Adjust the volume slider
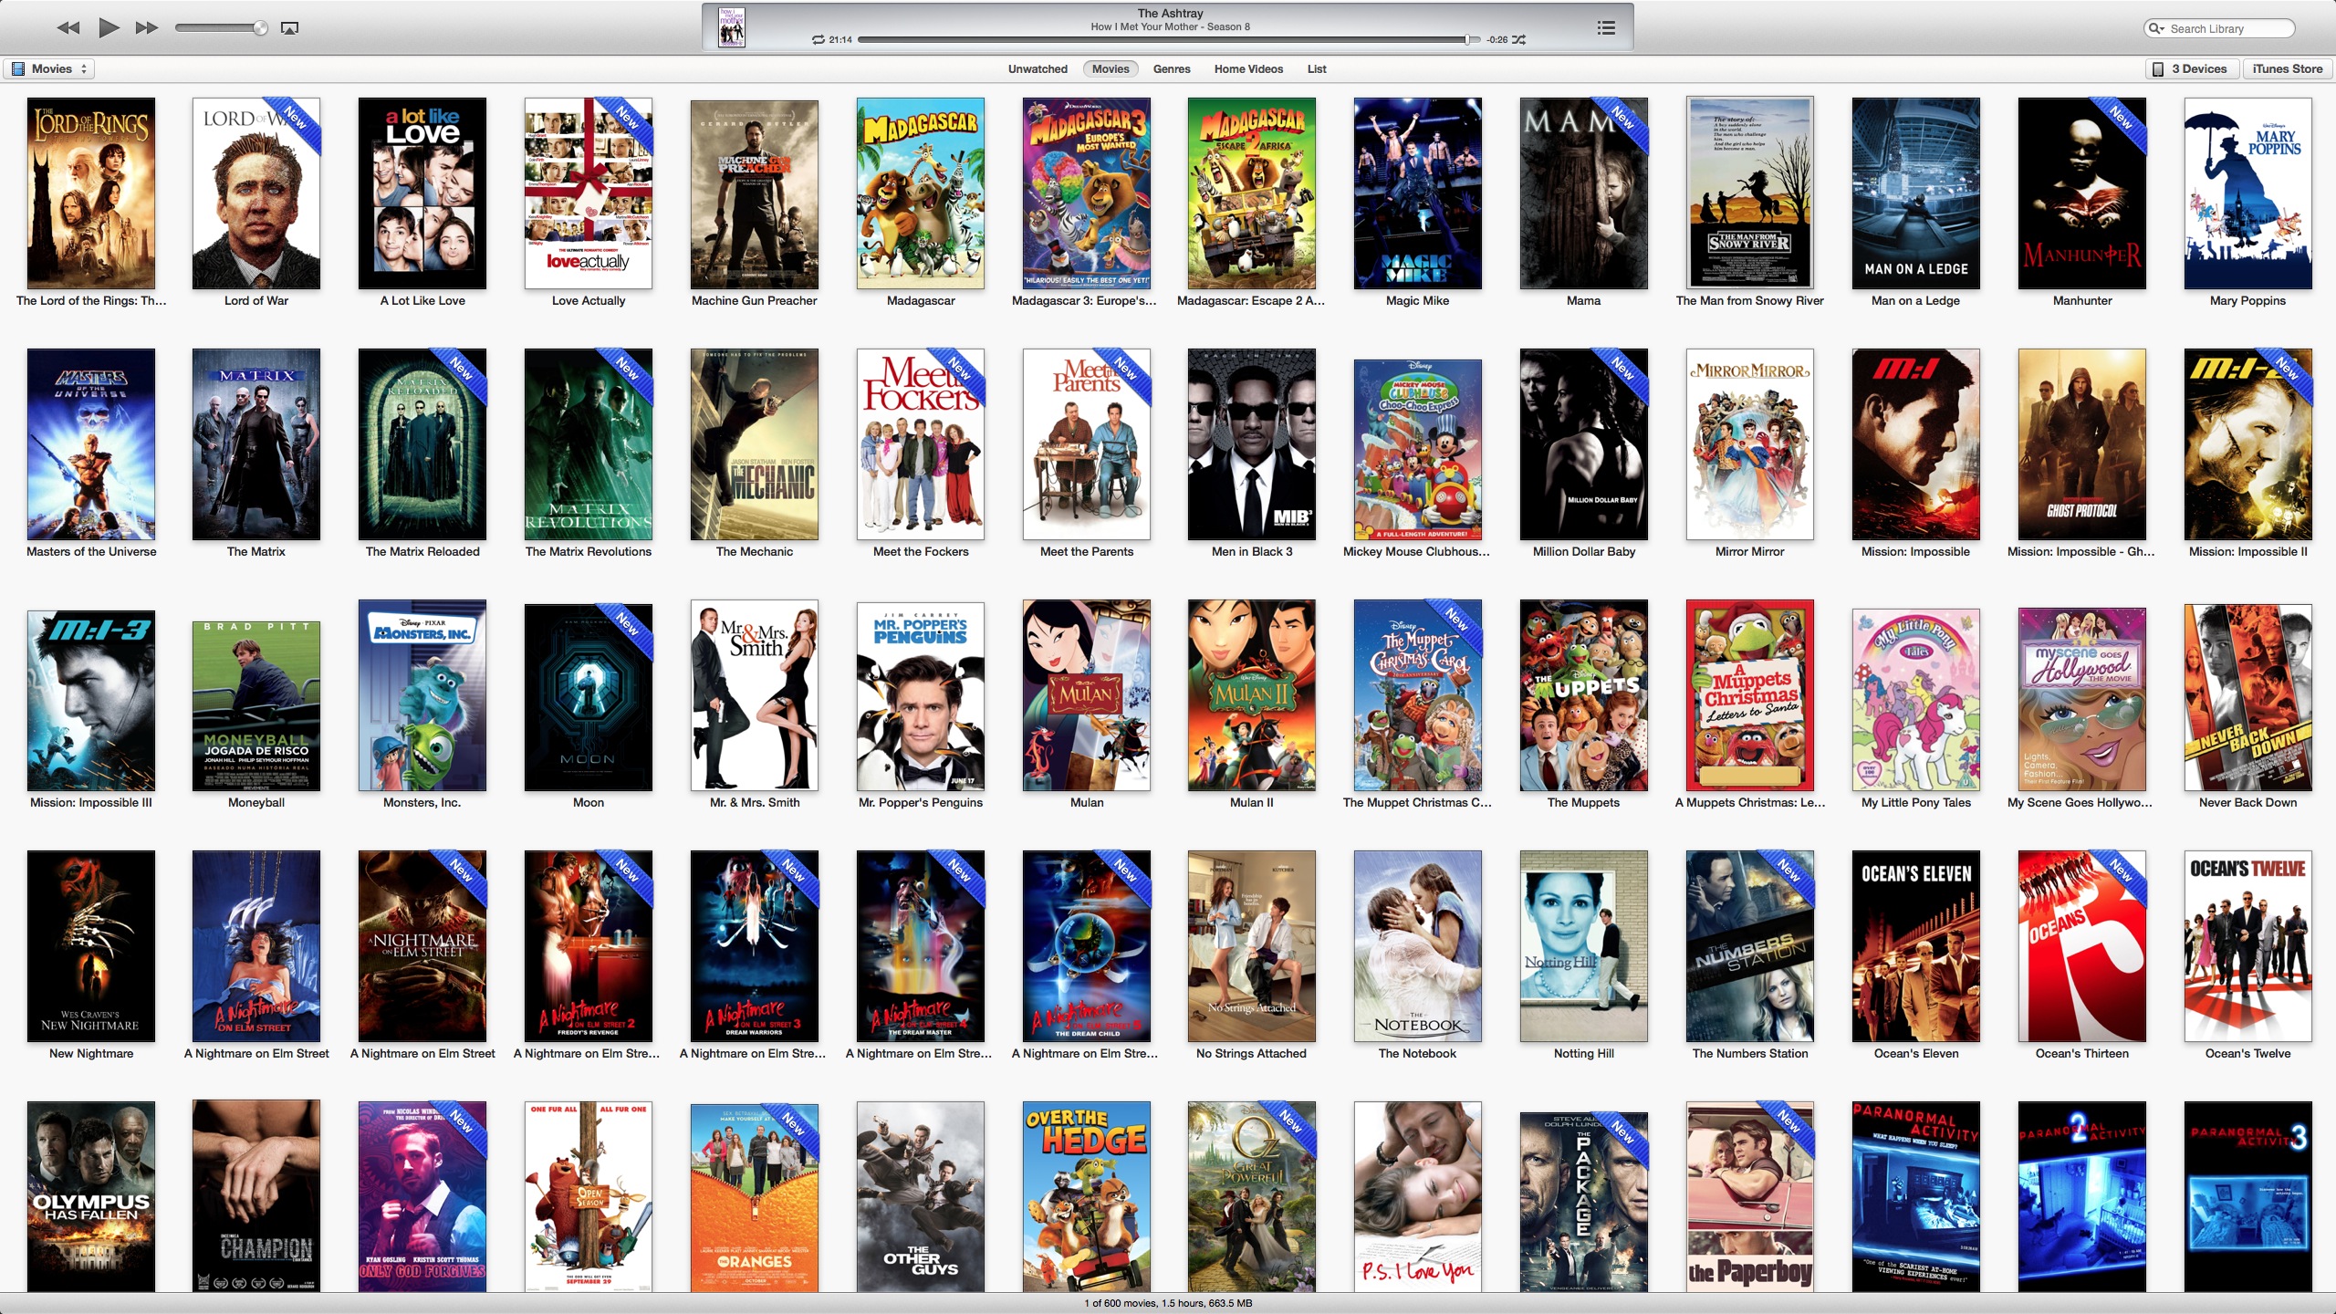The image size is (2336, 1314). click(x=221, y=28)
